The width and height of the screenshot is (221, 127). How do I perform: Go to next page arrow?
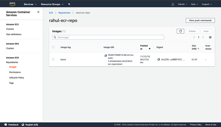tap(203, 37)
